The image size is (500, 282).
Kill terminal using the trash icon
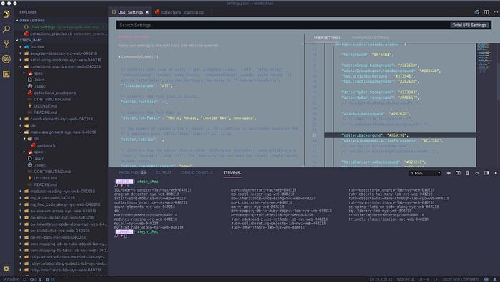[467, 173]
